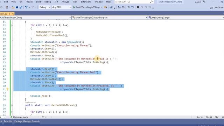Open the Edit menu
This screenshot has height=126, width=224.
[6, 2]
